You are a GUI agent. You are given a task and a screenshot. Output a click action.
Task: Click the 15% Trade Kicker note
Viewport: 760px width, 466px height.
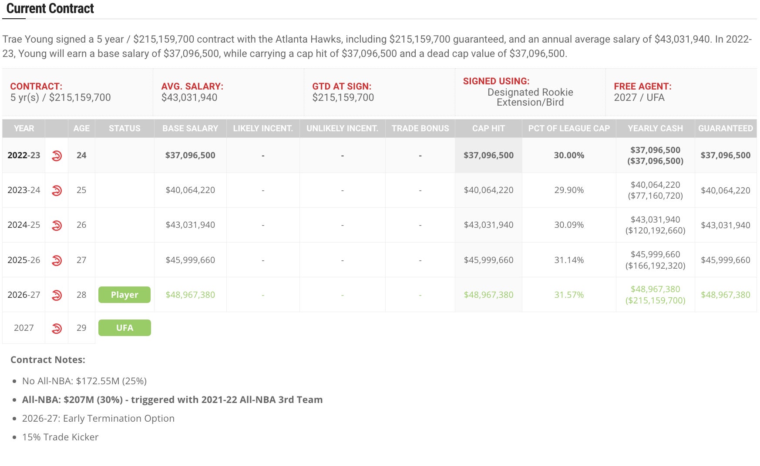click(61, 437)
